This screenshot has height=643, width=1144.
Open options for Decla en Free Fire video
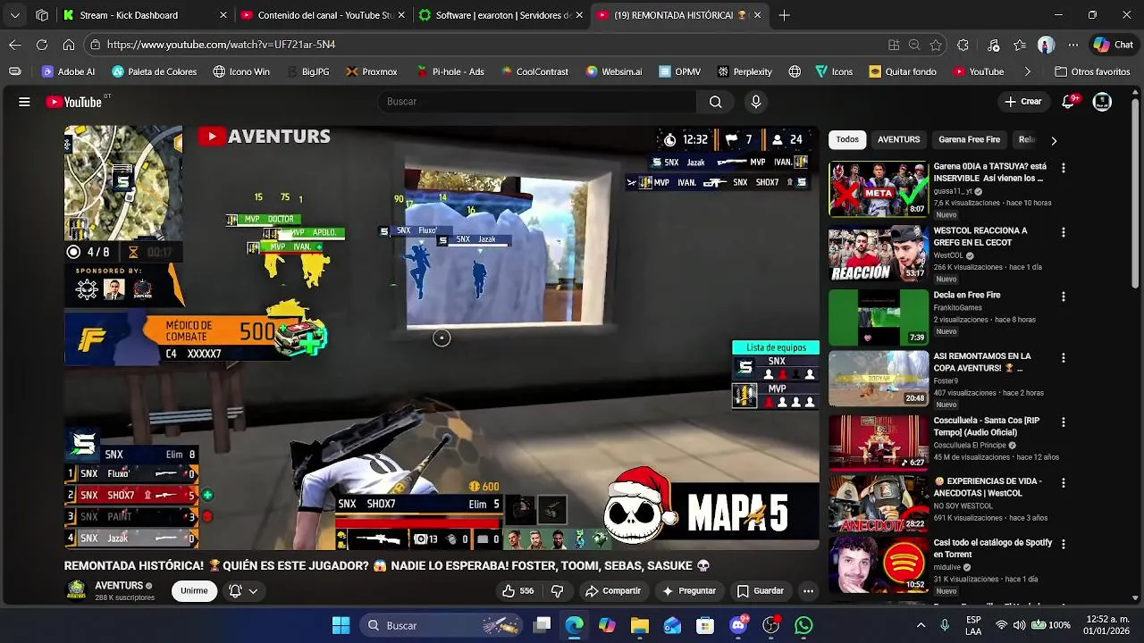tap(1063, 296)
